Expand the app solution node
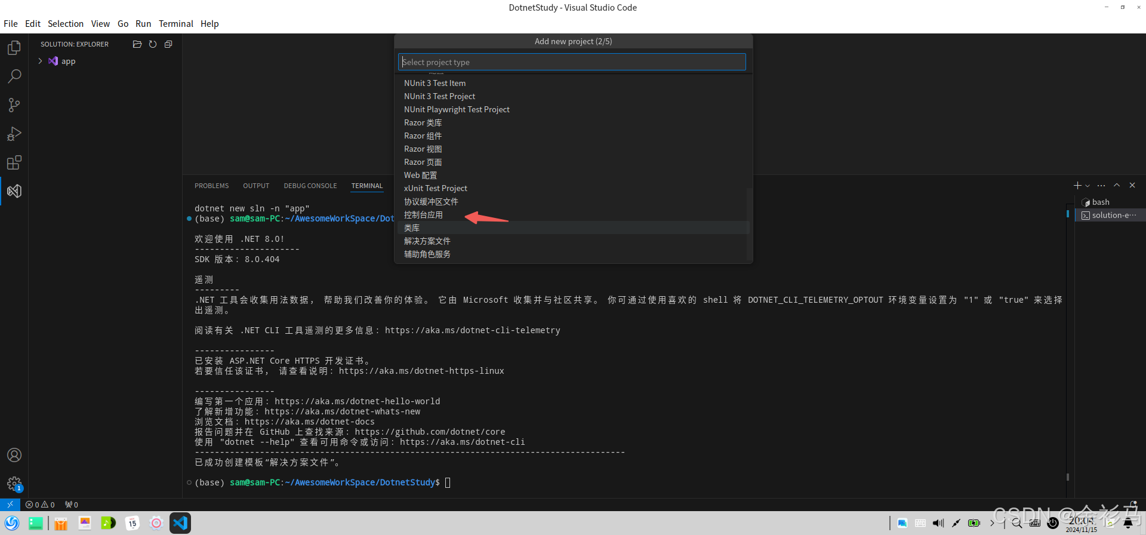Screen dimensions: 1146x535 coord(40,61)
